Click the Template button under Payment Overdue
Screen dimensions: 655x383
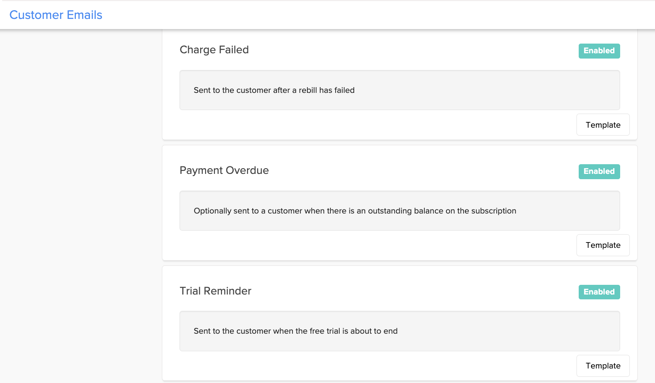(603, 245)
